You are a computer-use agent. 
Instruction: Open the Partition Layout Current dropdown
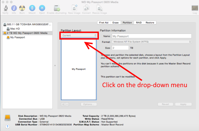point(79,35)
